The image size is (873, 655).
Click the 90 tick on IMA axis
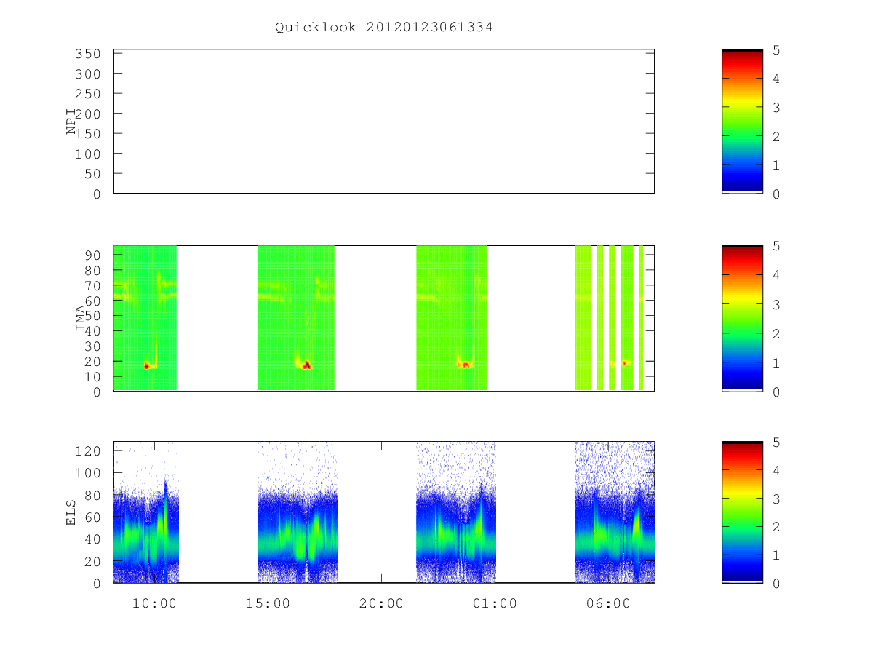click(92, 255)
